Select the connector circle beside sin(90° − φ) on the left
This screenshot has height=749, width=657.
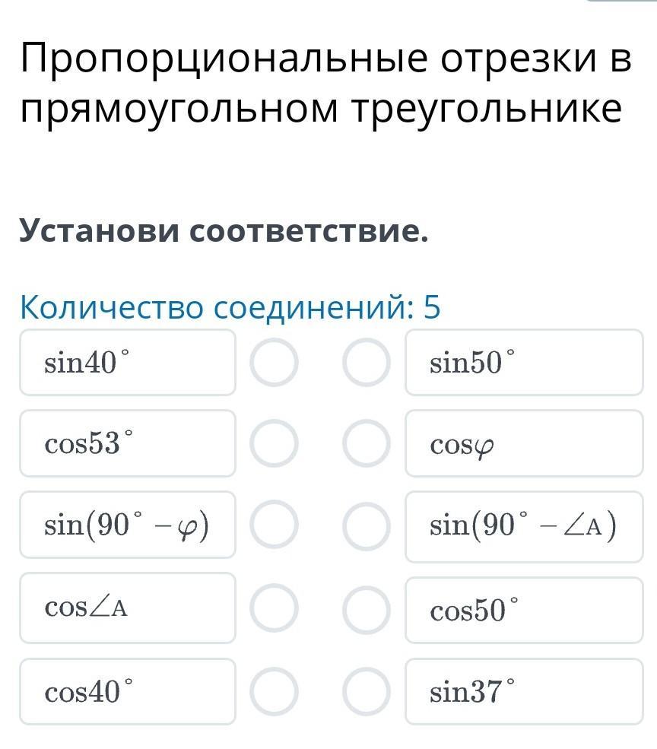tap(274, 525)
